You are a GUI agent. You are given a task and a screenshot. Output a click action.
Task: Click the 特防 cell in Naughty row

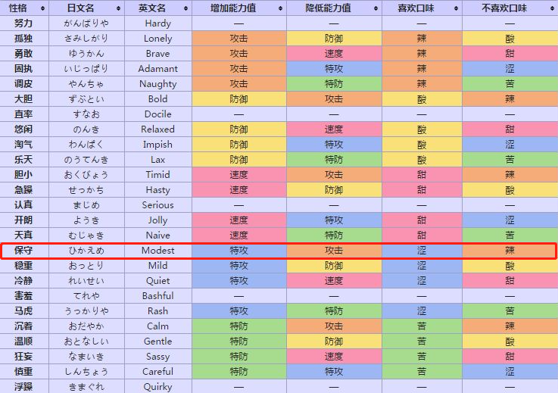point(334,84)
